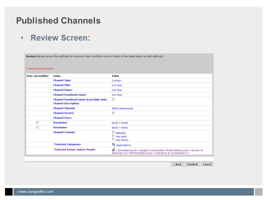The width and height of the screenshot is (267, 200).
Task: Check user-modify box for test2 parameter
Action: (x=38, y=122)
